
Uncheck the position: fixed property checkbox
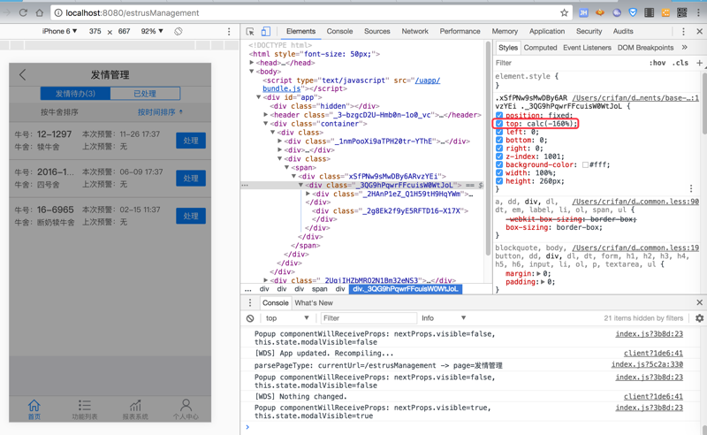click(x=499, y=116)
